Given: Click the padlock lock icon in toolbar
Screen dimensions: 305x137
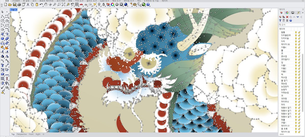Looking at the screenshot, I should 103,5.
